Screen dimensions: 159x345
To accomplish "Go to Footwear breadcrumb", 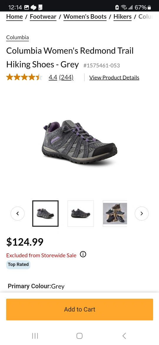I will coord(43,17).
